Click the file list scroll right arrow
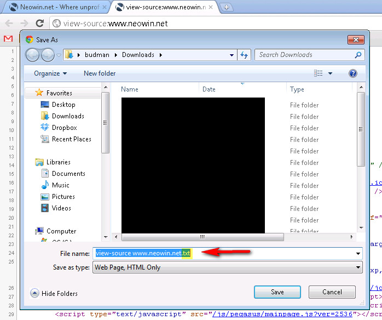Viewport: 382px width, 320px height. 351,237
